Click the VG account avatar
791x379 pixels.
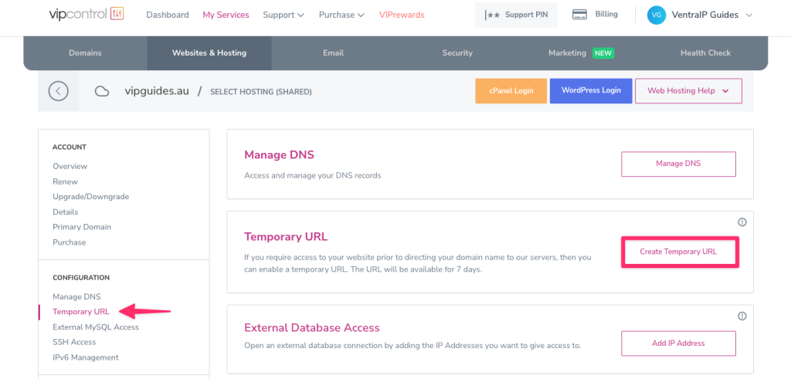[x=657, y=15]
